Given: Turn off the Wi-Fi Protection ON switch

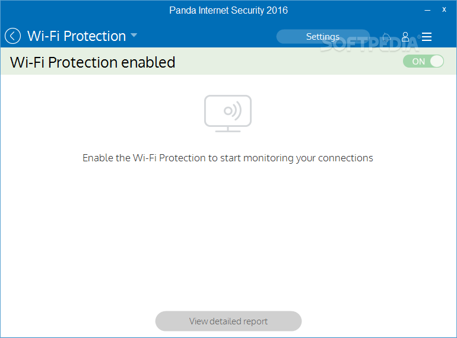Looking at the screenshot, I should coord(424,62).
